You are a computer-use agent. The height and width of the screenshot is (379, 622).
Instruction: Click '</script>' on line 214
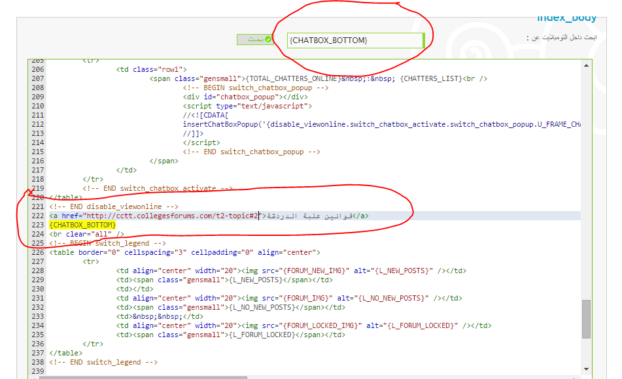click(201, 142)
